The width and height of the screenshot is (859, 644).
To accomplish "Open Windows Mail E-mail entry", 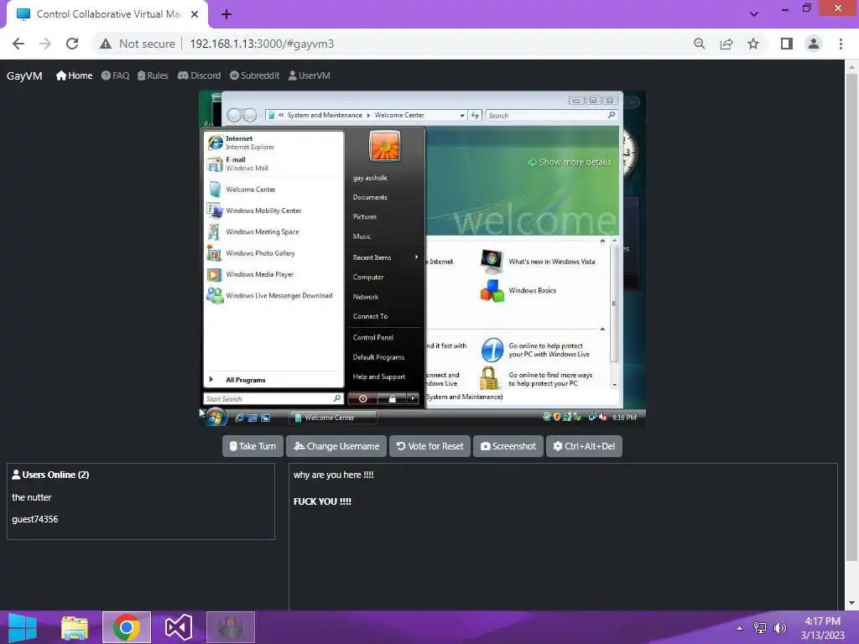I will [273, 164].
